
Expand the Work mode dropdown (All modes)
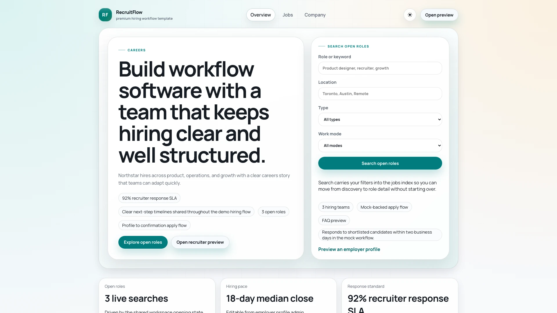[x=380, y=145]
